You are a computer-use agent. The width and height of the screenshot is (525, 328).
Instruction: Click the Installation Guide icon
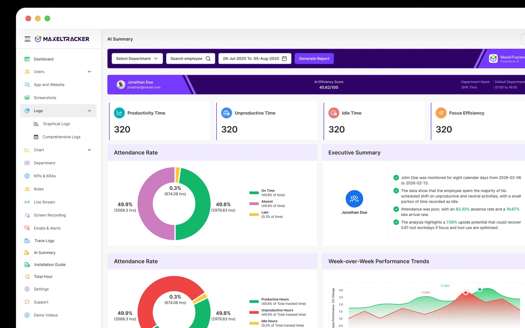pos(27,265)
